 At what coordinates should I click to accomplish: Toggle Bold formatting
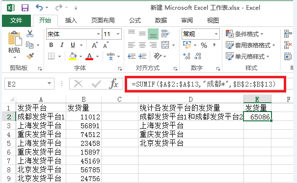point(51,45)
